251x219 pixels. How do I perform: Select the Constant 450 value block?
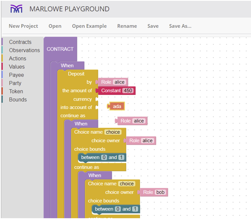(x=117, y=91)
